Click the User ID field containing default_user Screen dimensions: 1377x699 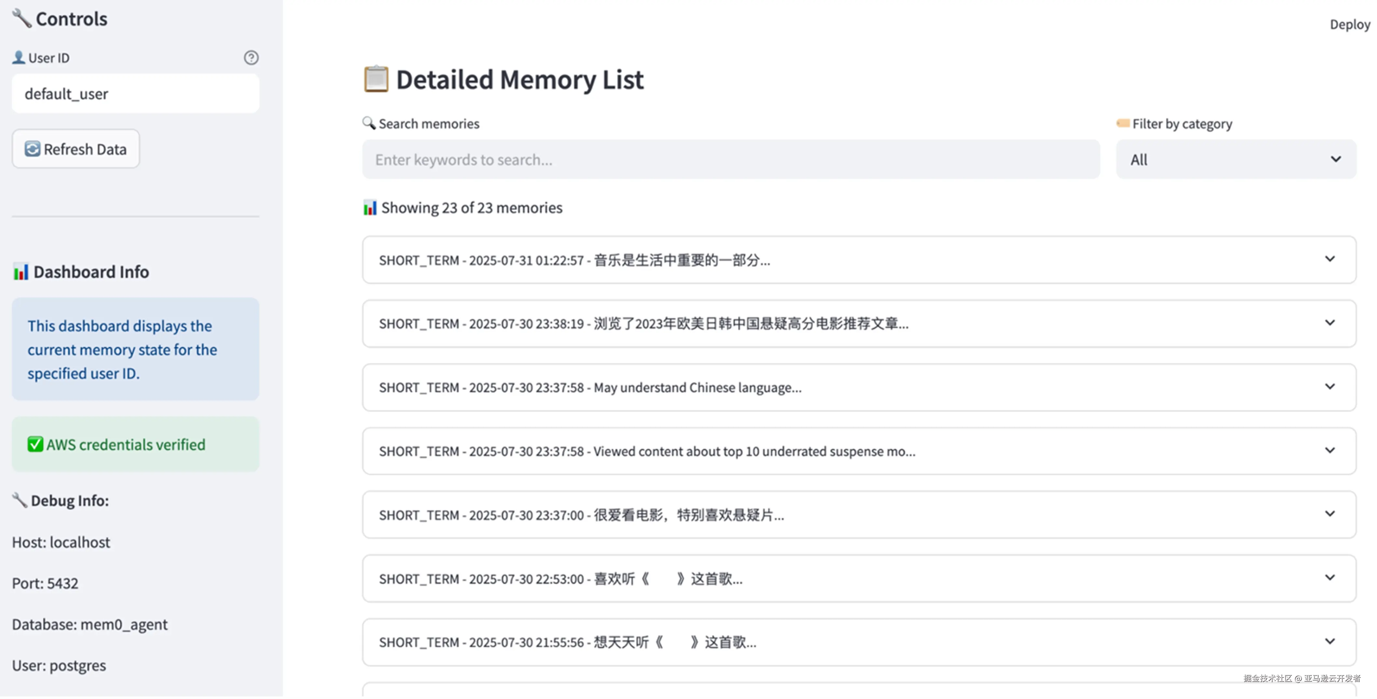point(135,94)
